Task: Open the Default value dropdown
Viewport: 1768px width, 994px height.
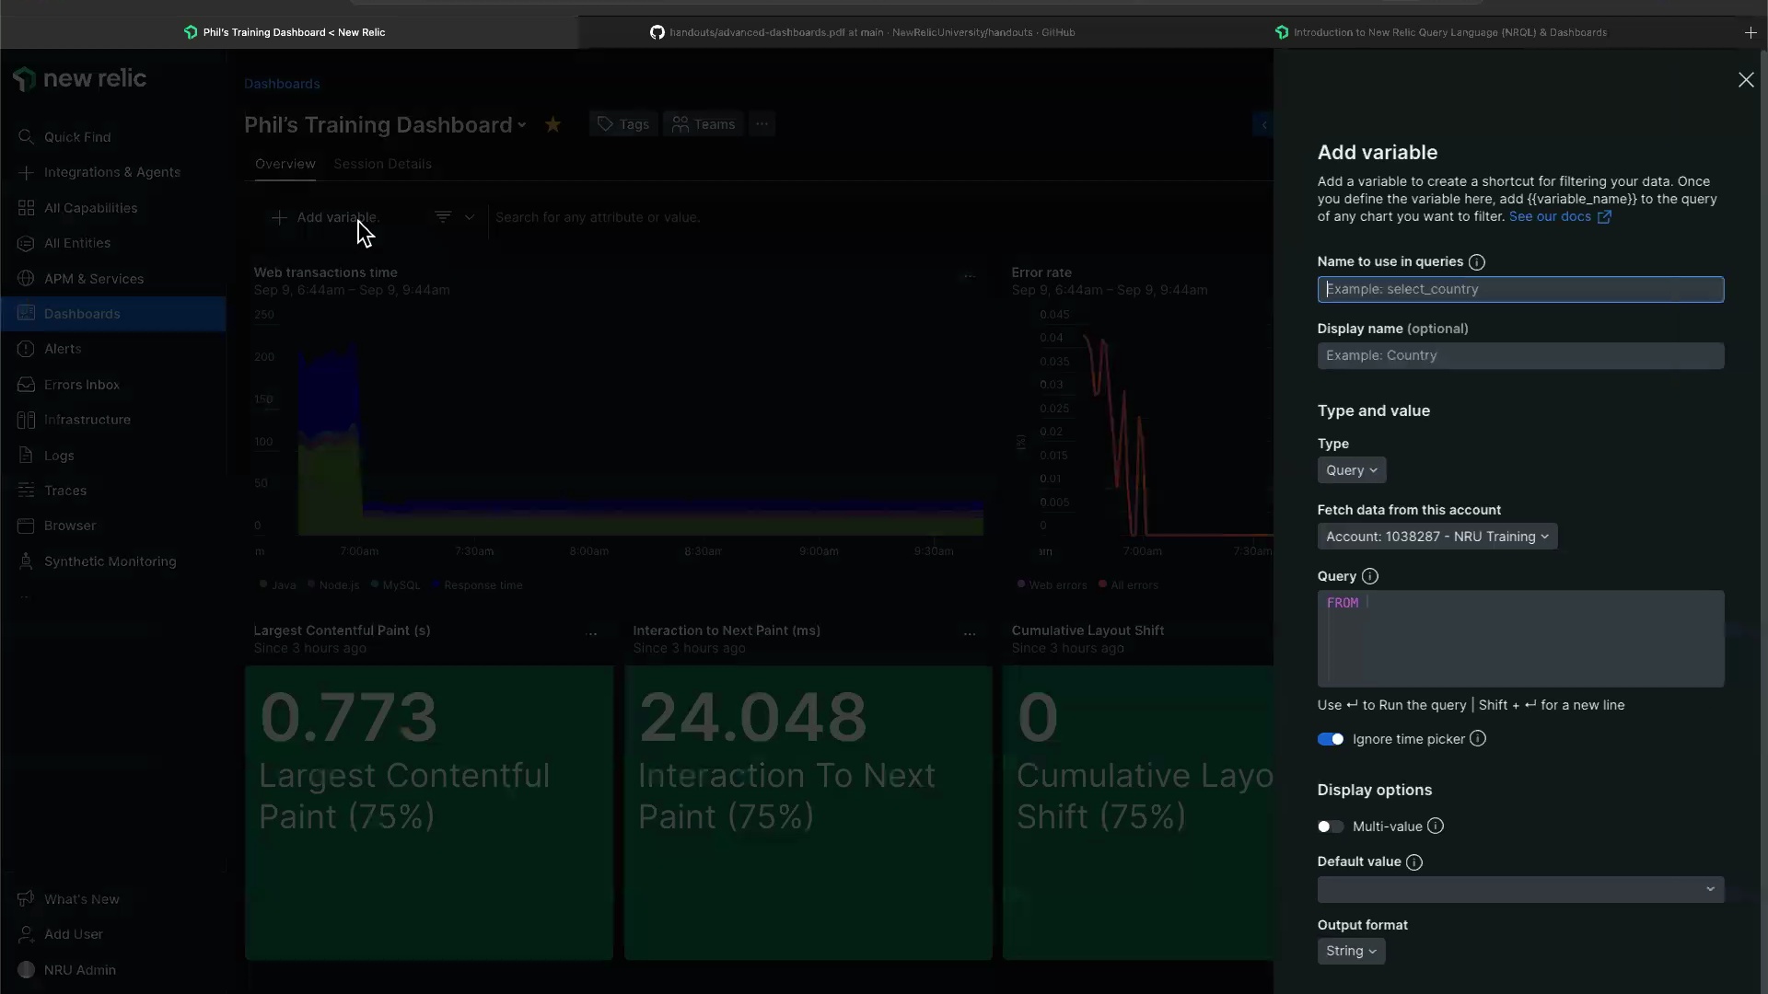Action: click(x=1520, y=889)
